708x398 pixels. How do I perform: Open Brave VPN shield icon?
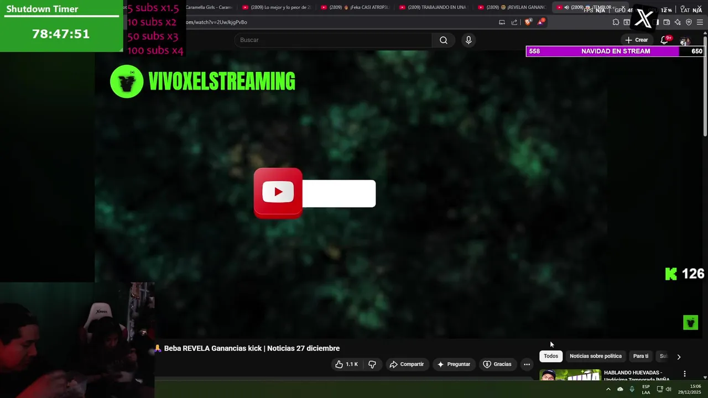(x=689, y=22)
